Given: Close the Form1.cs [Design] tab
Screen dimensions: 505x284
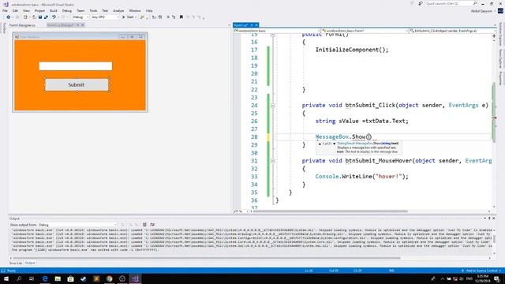Looking at the screenshot, I should [x=82, y=24].
